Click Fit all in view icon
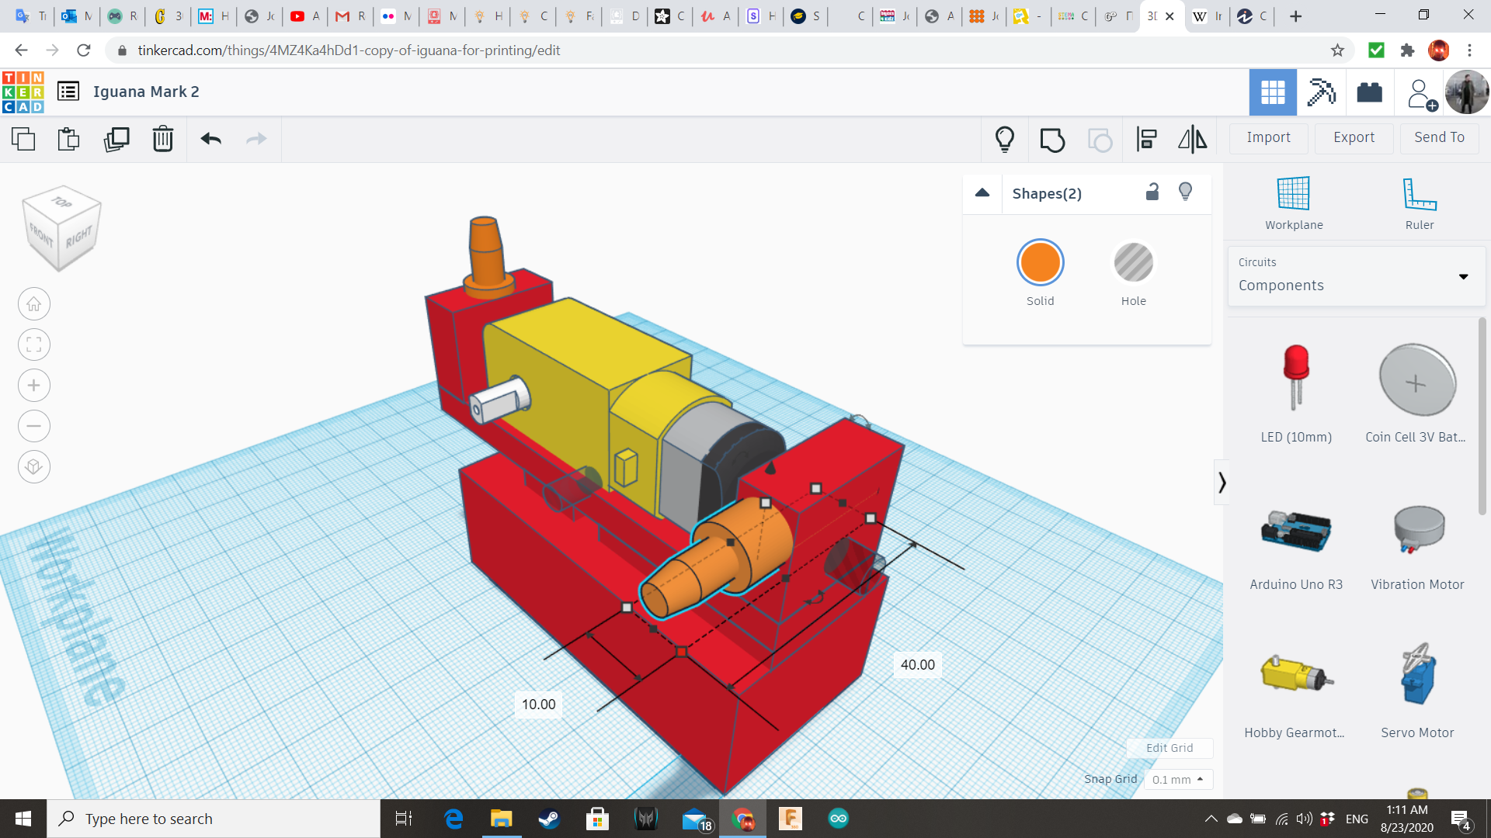The width and height of the screenshot is (1491, 838). point(34,345)
